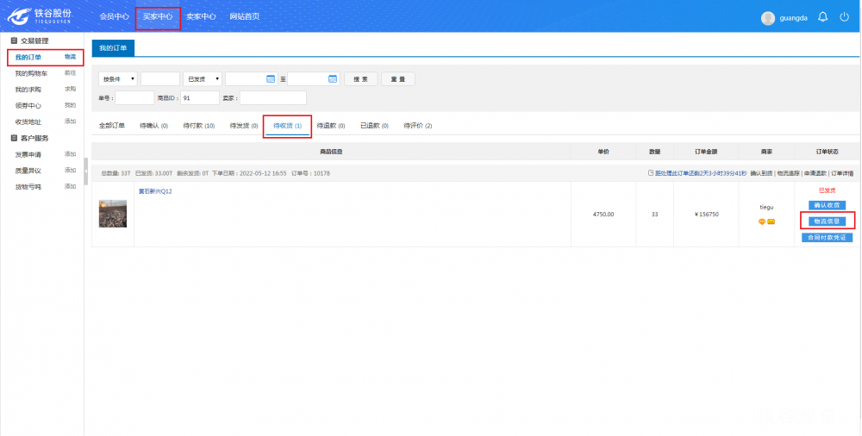Click the 搜索 button
Image resolution: width=862 pixels, height=436 pixels.
360,78
